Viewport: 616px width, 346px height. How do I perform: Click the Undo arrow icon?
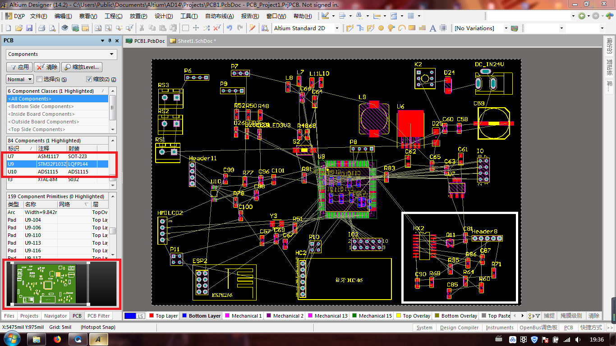[x=230, y=28]
